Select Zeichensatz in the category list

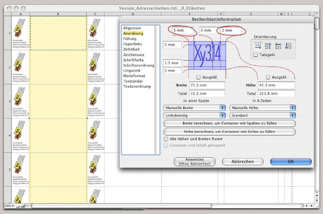(x=133, y=55)
